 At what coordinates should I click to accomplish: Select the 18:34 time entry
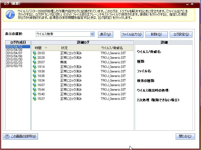point(41,81)
